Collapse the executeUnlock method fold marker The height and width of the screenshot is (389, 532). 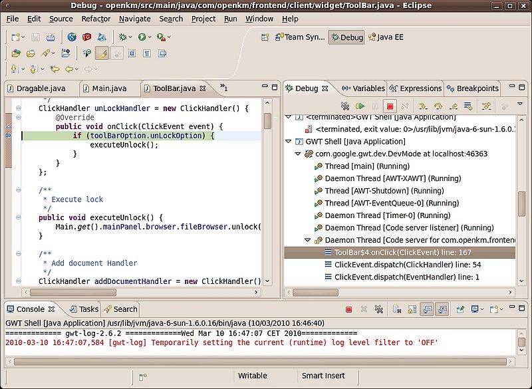(x=19, y=217)
